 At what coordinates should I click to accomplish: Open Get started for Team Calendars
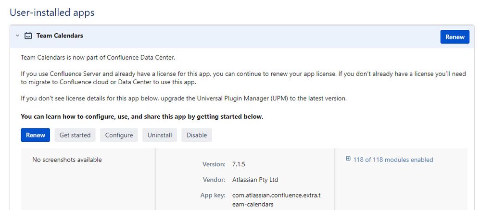tap(75, 135)
